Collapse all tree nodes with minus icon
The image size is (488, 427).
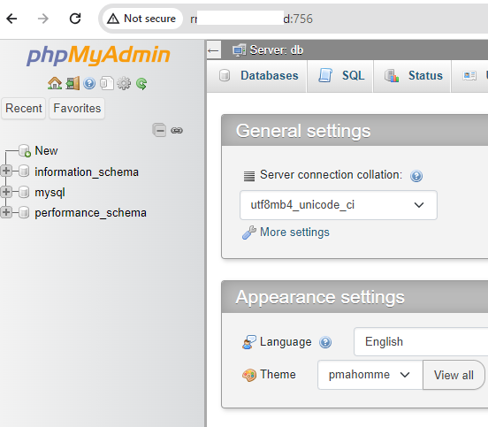[x=159, y=130]
